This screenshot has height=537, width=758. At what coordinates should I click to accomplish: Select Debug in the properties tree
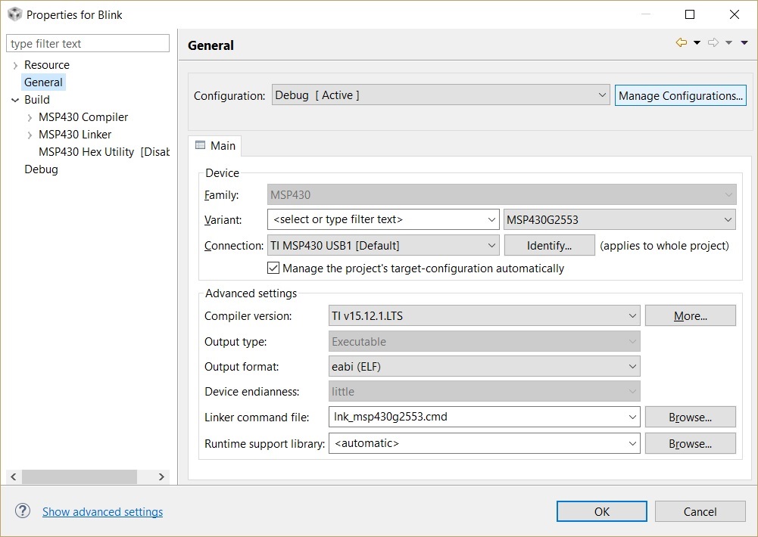pos(41,169)
